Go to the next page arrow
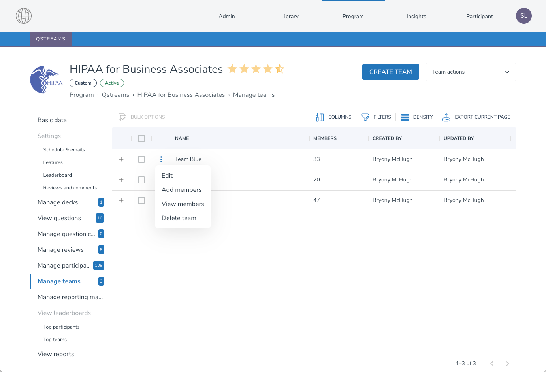The height and width of the screenshot is (372, 546). (508, 363)
